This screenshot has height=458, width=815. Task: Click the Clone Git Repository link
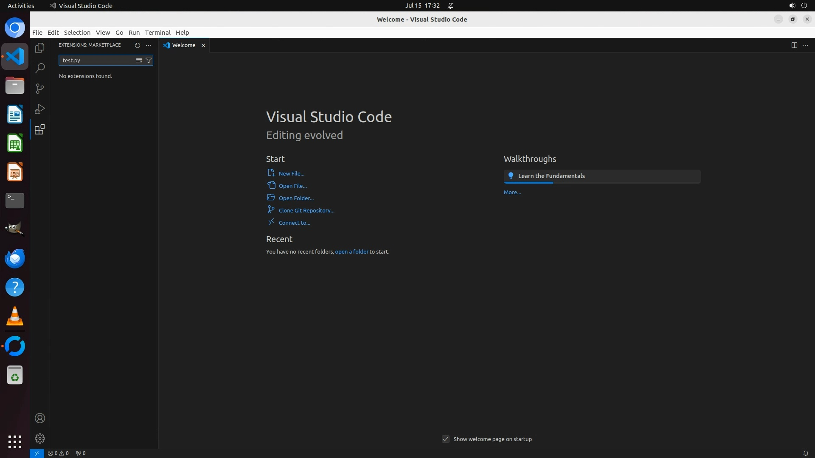306,210
